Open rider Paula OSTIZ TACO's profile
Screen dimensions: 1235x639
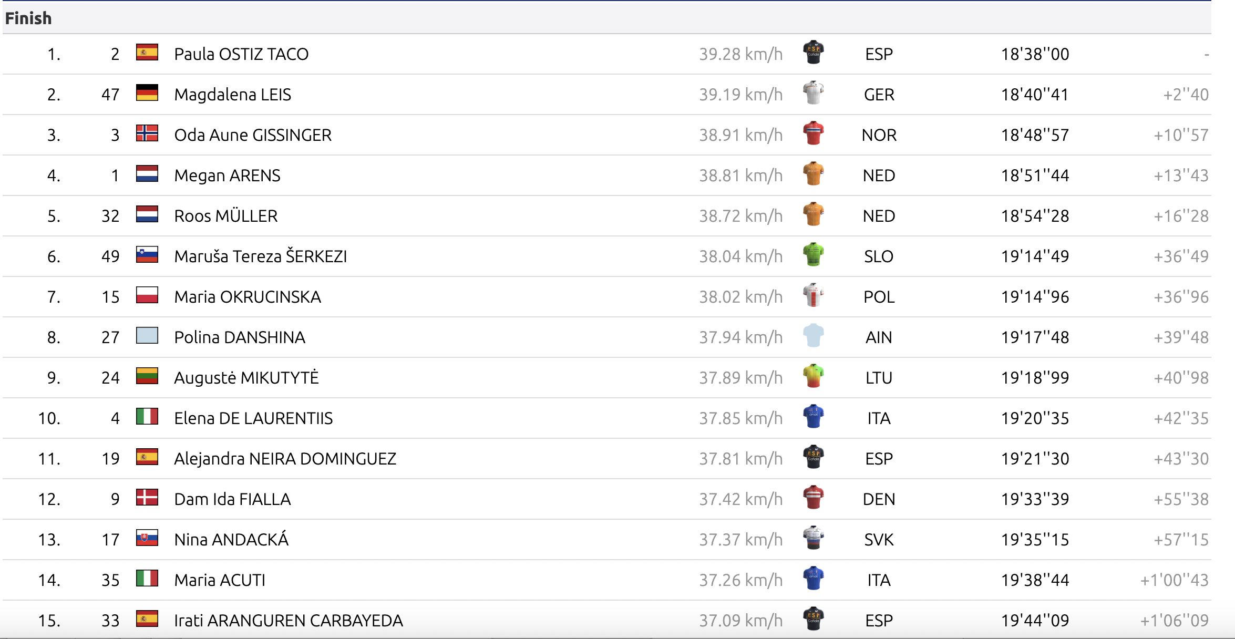tap(241, 54)
